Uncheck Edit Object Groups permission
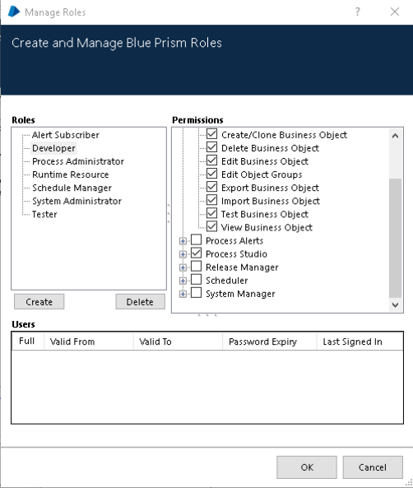This screenshot has width=413, height=488. [211, 174]
